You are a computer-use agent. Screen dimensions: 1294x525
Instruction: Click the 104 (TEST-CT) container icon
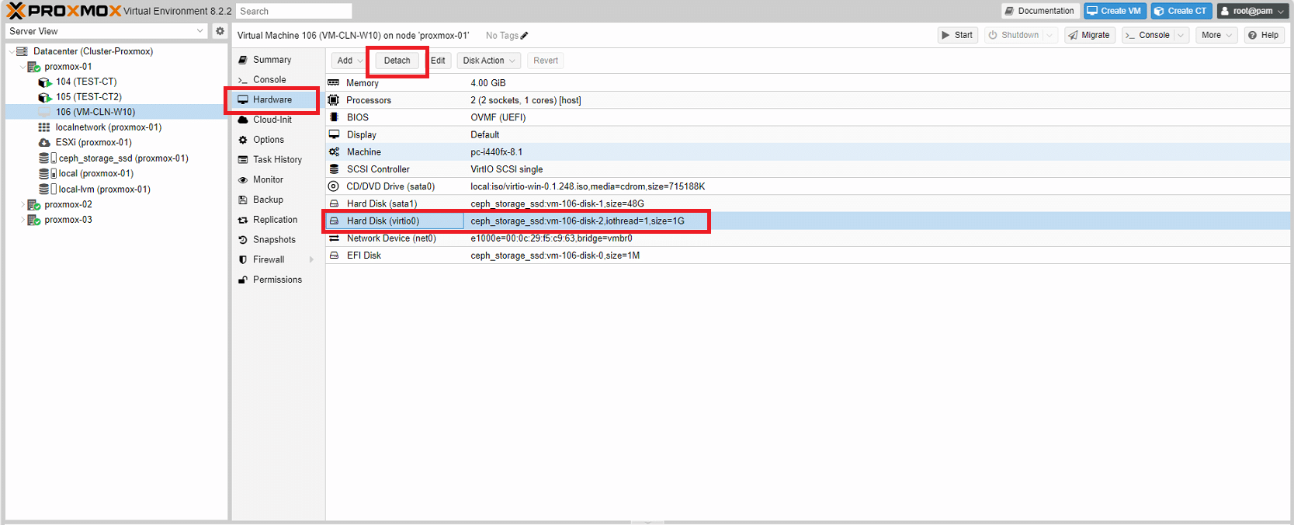point(45,82)
